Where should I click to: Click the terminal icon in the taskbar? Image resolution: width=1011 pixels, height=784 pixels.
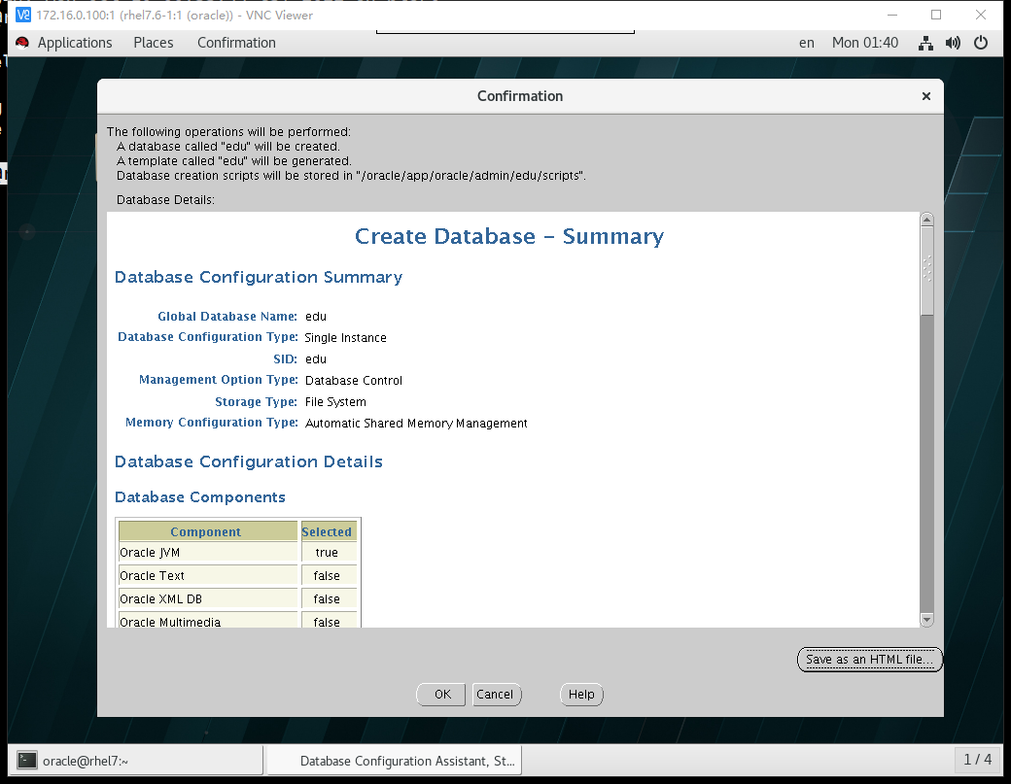pos(26,761)
